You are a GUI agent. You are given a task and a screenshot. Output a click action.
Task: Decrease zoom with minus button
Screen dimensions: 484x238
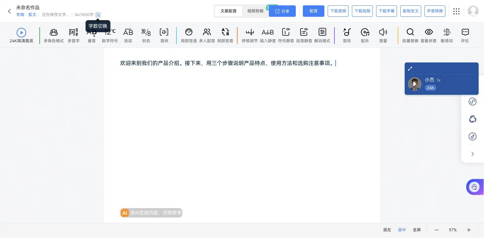(437, 230)
